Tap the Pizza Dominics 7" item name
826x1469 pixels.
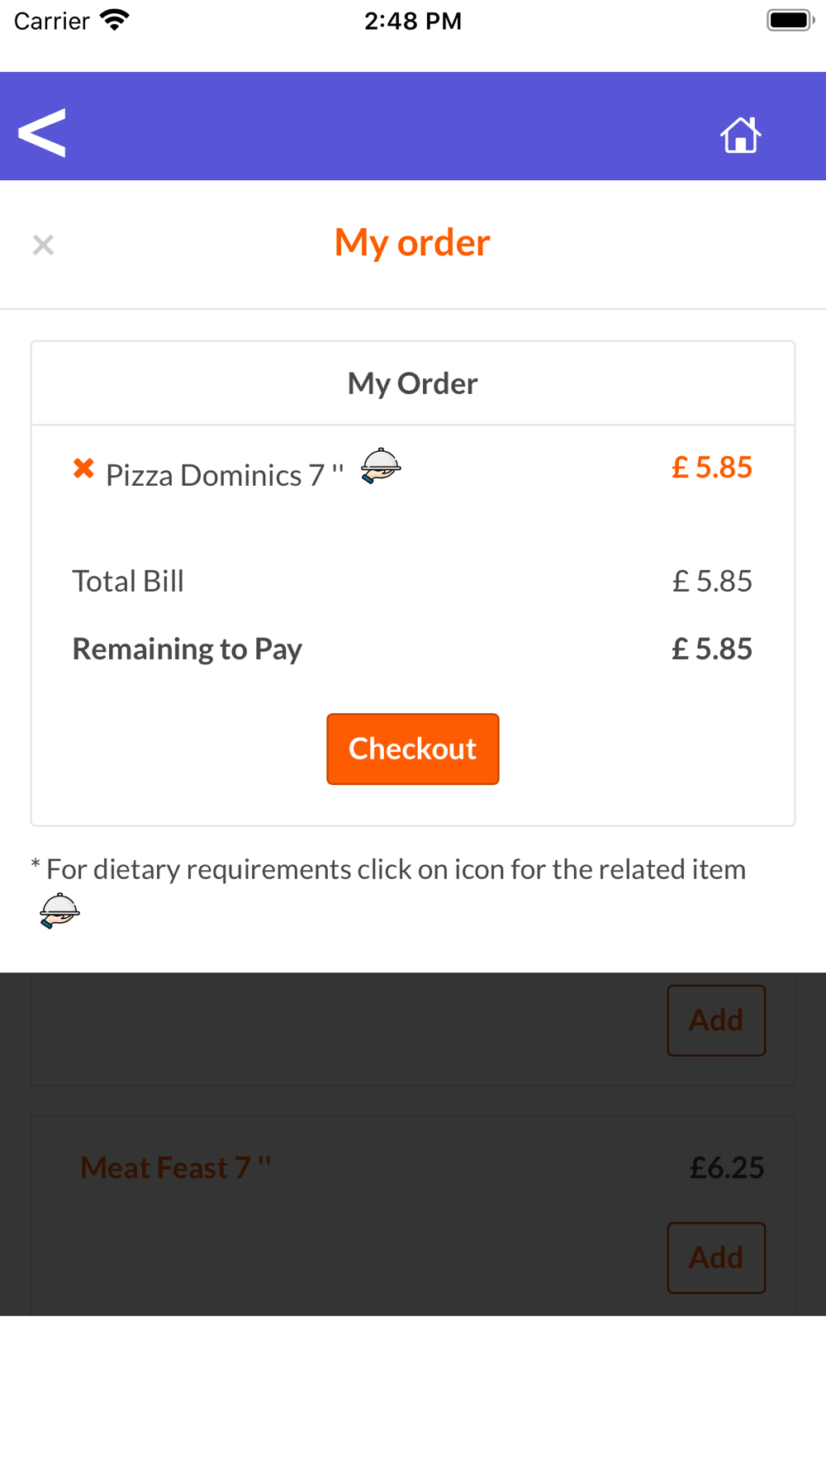click(225, 475)
